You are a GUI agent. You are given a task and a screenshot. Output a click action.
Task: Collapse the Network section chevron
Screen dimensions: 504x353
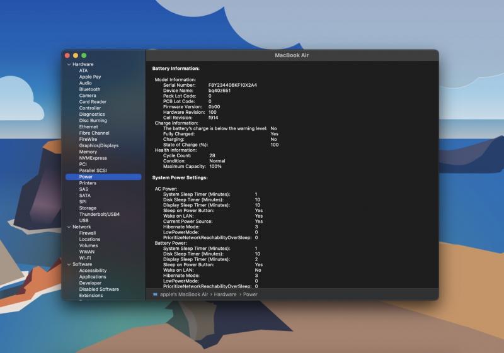(69, 227)
